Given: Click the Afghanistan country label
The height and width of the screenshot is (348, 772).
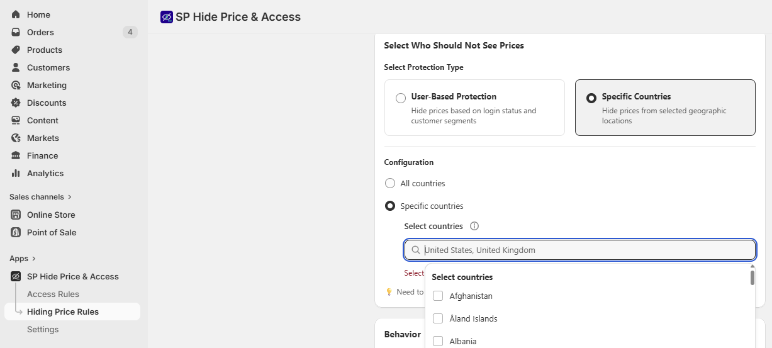Looking at the screenshot, I should pyautogui.click(x=471, y=296).
